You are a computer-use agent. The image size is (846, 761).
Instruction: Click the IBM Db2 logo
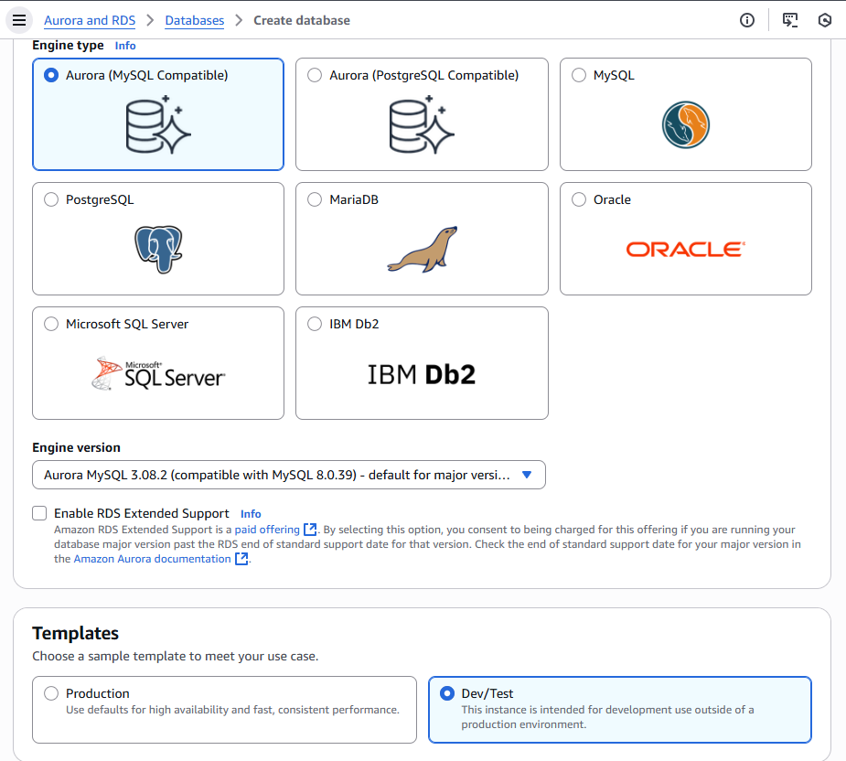coord(422,374)
